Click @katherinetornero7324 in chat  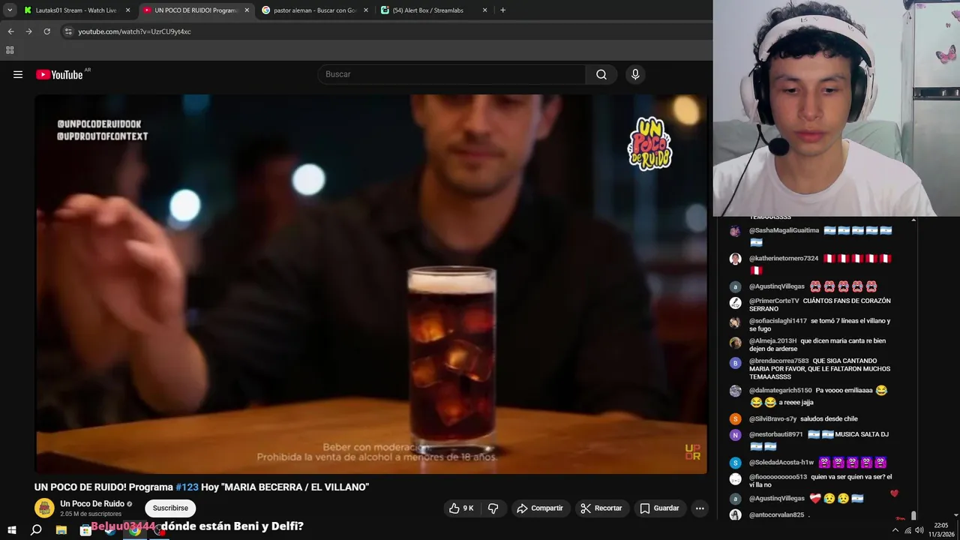(x=784, y=259)
